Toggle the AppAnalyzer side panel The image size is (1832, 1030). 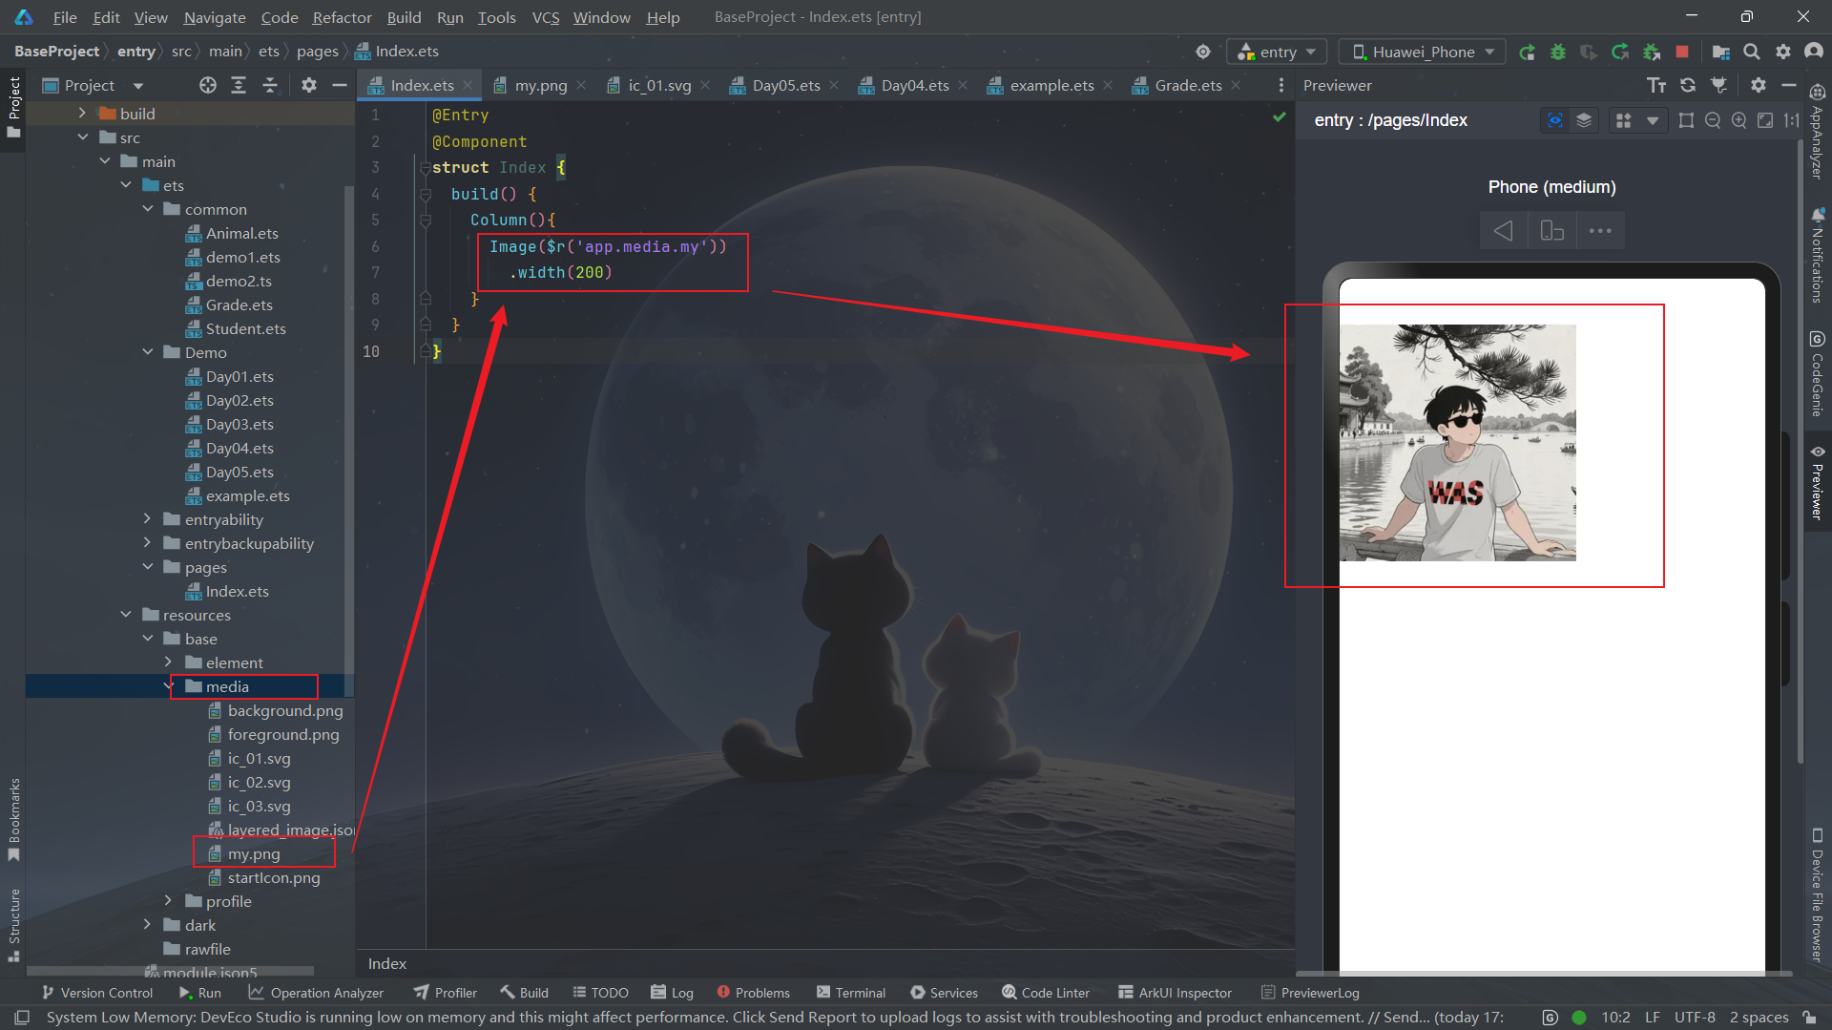1818,132
